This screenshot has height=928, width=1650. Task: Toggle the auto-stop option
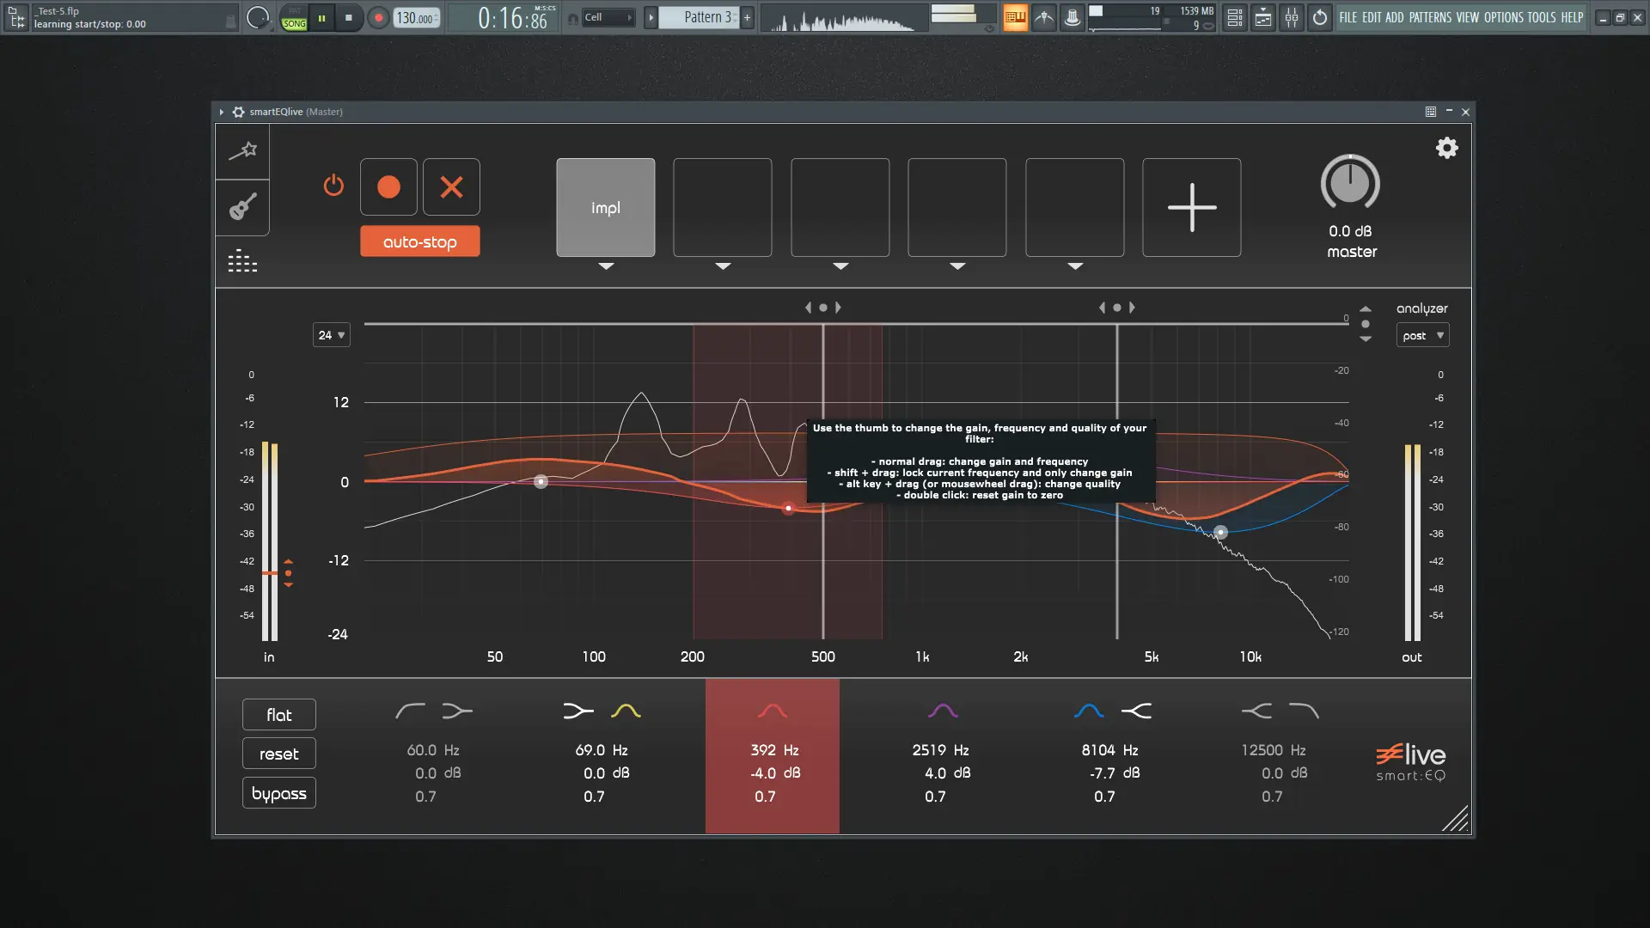point(419,241)
